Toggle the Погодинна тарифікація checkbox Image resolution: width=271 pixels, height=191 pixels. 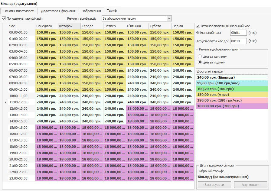click(x=4, y=19)
